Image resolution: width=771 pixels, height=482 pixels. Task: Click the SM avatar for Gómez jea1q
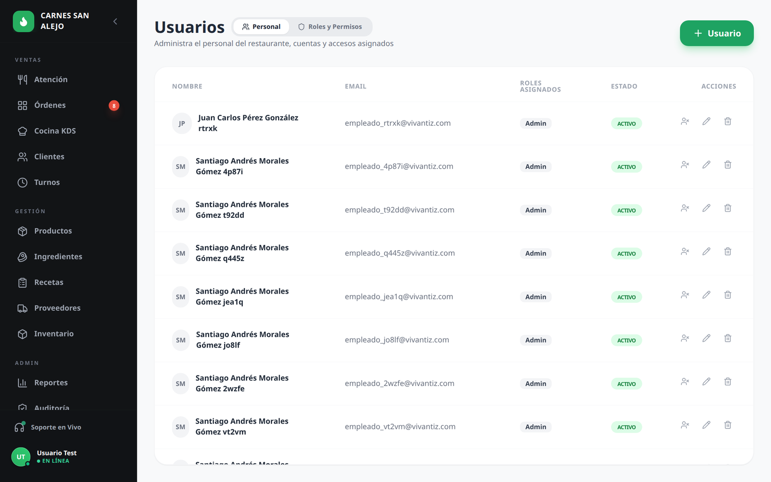(181, 297)
